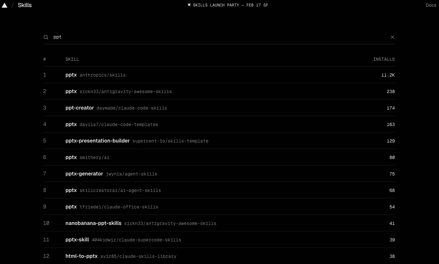Open the pptx-generator skill by jwynia
439x264 pixels.
(x=219, y=174)
